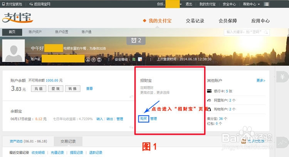
Task: Click the 购物账户 bag icon
Action: click(209, 109)
